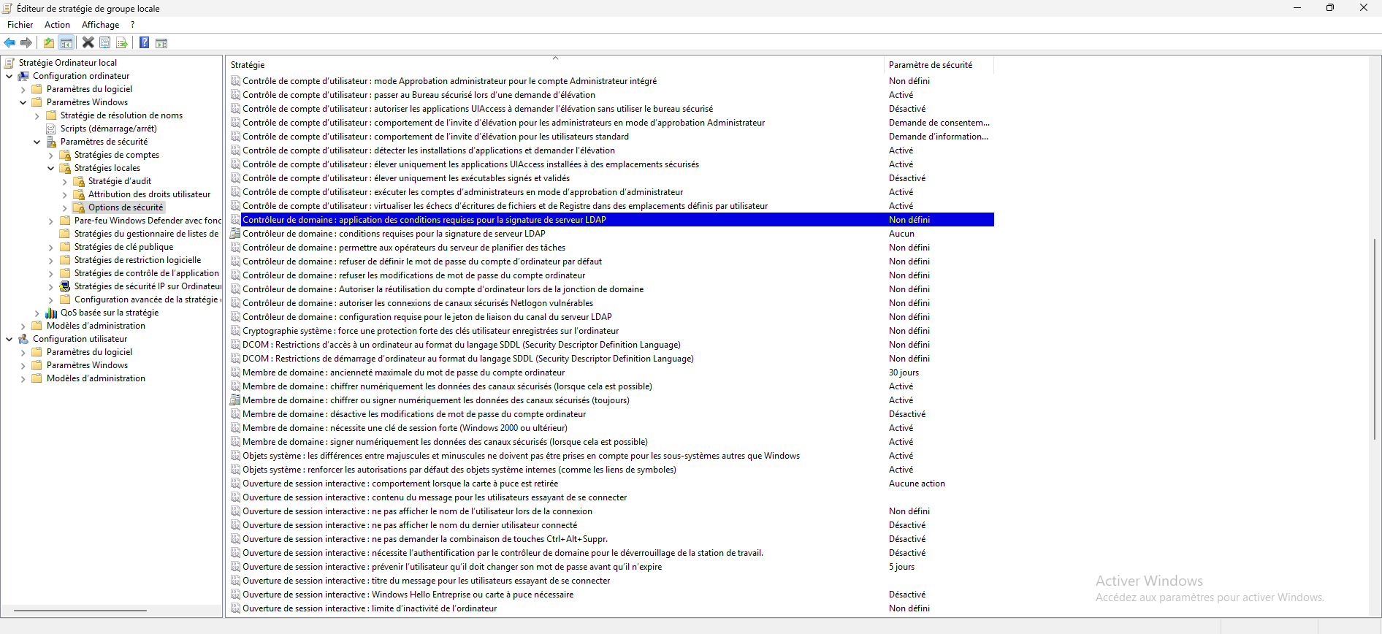
Task: Click the Export list toolbar icon
Action: pos(122,43)
